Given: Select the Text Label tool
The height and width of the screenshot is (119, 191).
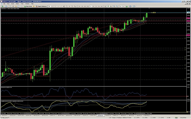Looking at the screenshot, I should click(72, 6).
